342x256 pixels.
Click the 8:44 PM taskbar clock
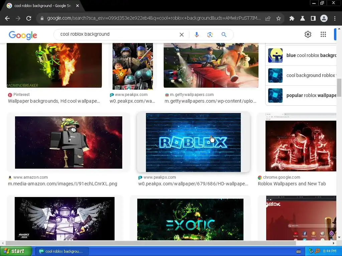coord(330,251)
